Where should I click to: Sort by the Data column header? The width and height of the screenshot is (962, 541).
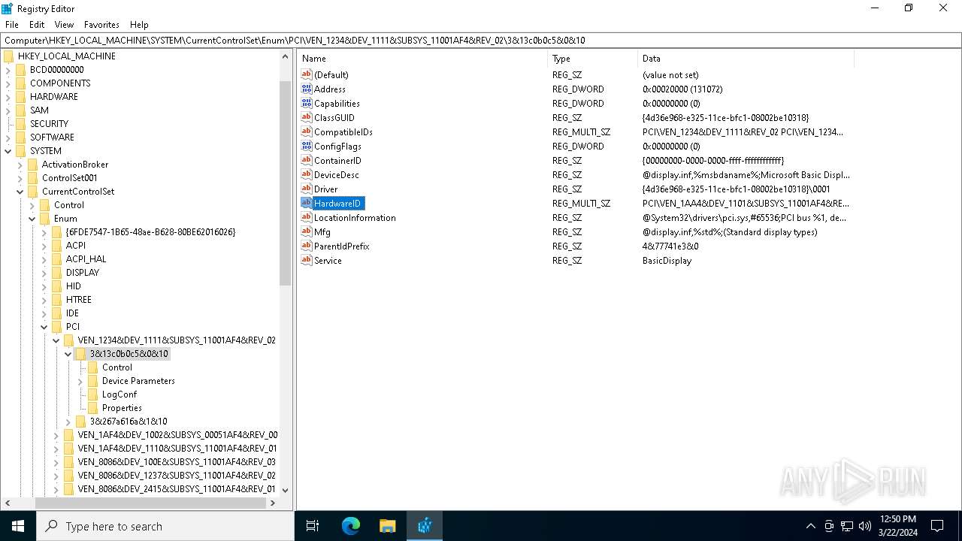click(x=746, y=58)
